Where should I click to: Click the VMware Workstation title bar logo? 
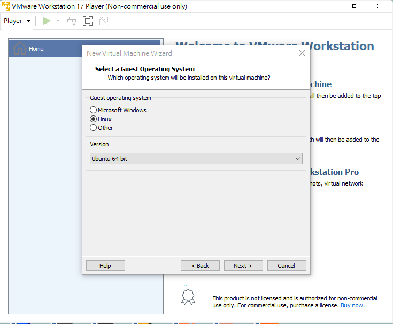6,6
